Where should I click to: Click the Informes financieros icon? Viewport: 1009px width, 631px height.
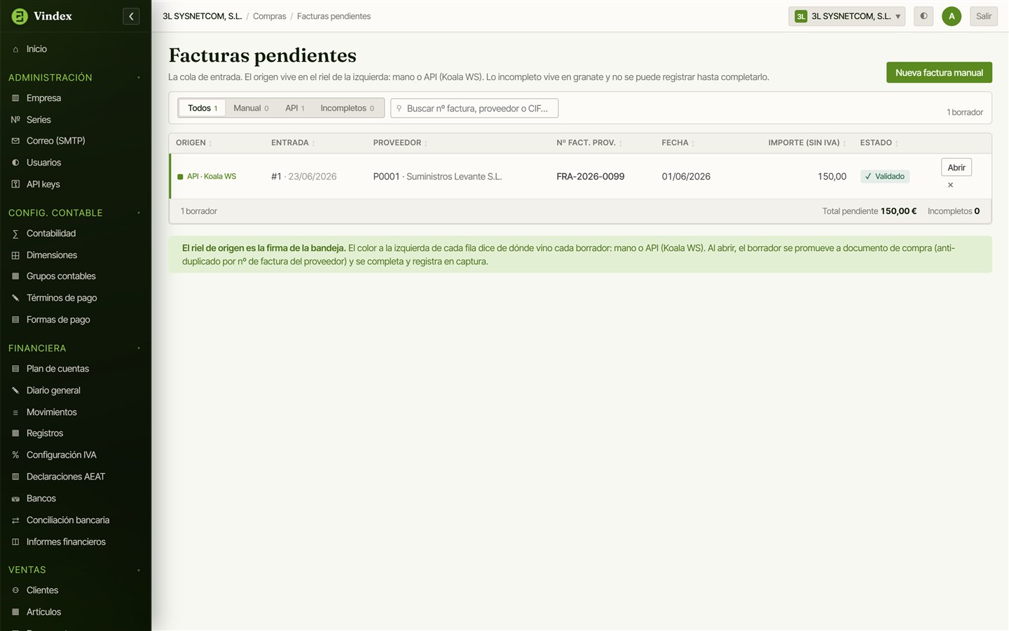15,542
